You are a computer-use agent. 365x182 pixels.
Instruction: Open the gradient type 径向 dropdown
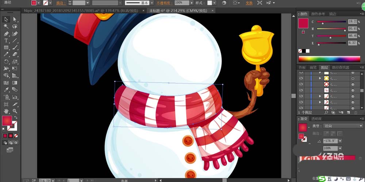tap(343, 126)
